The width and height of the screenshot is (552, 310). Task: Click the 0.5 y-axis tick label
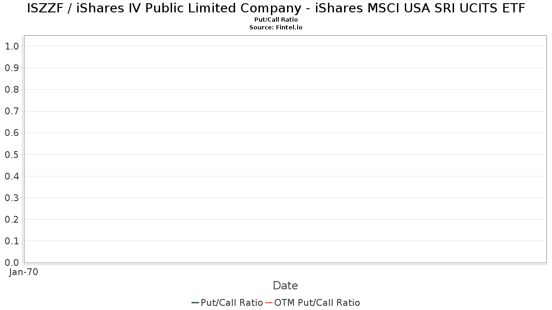[11, 154]
